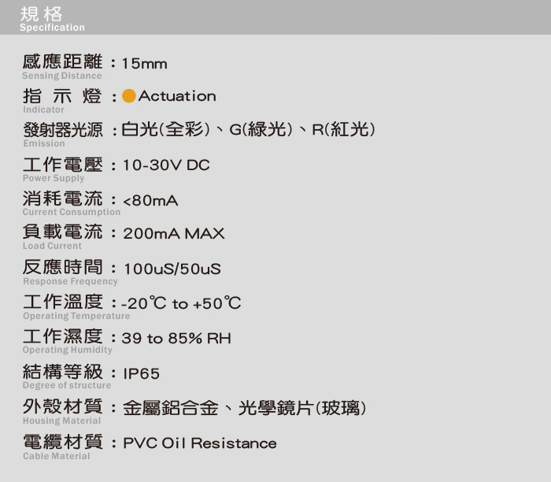Click the housing material value text
551x482 pixels.
pyautogui.click(x=245, y=408)
